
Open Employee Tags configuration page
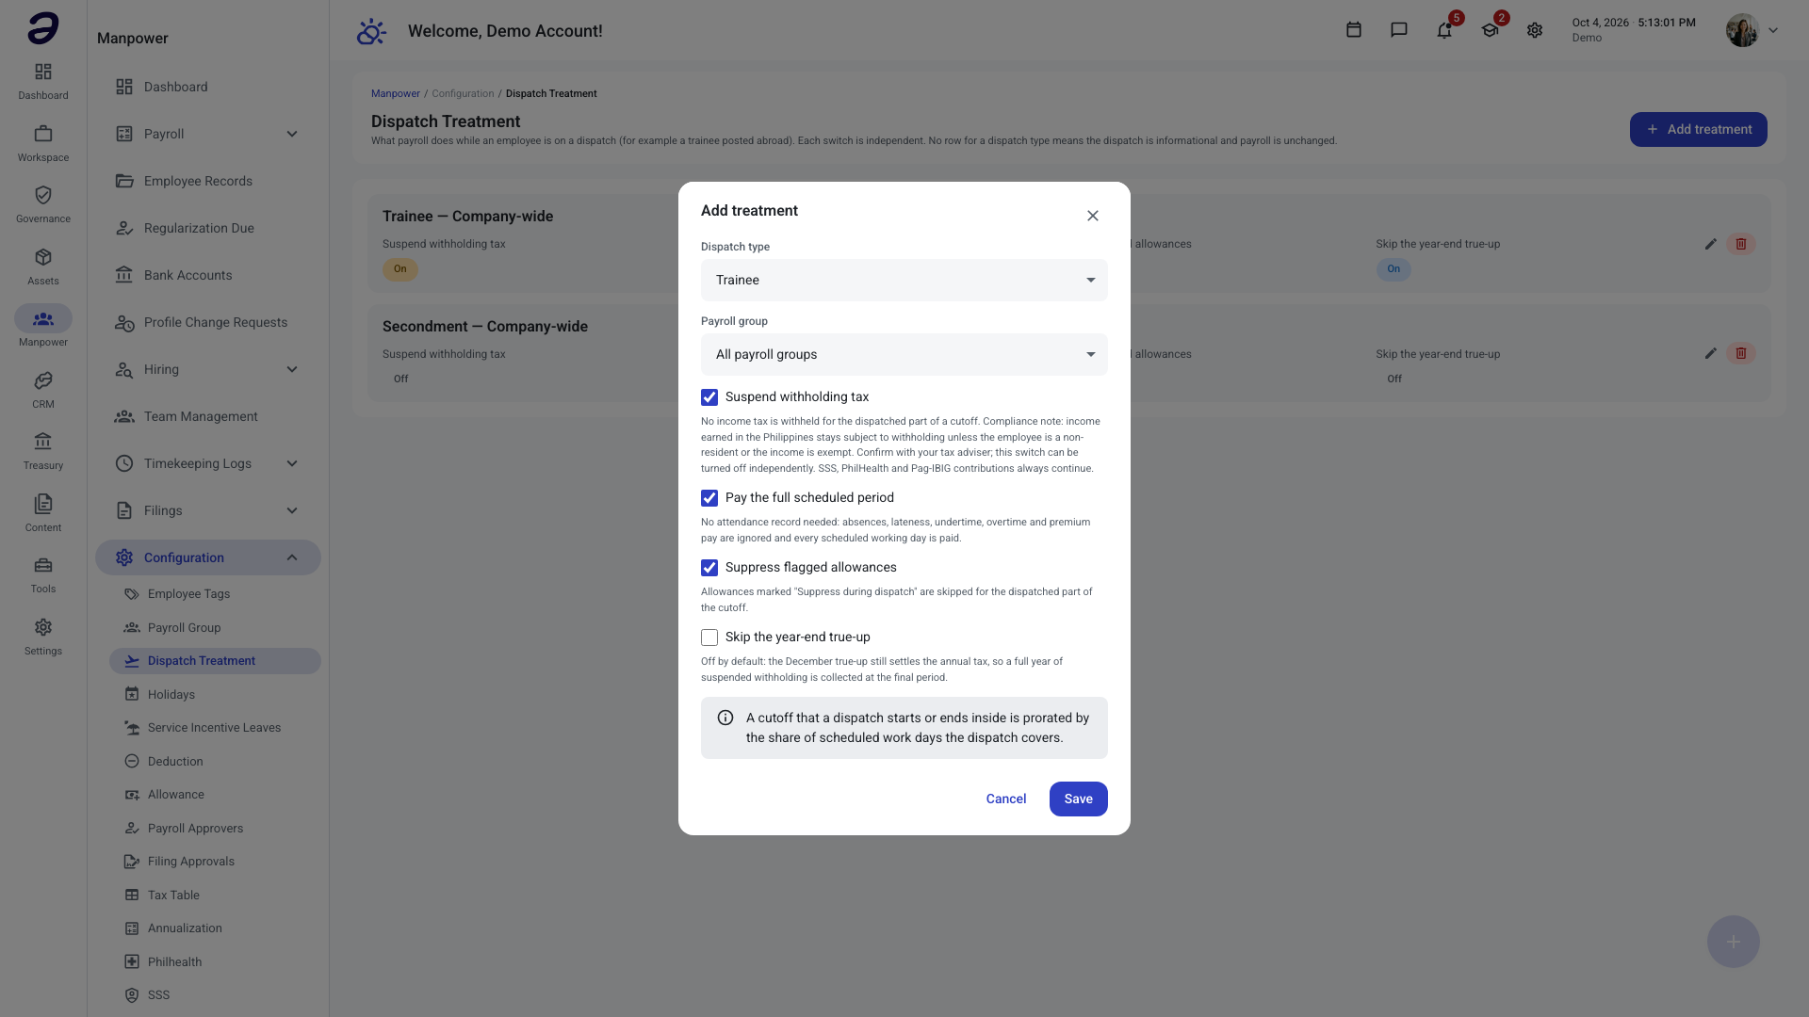(x=215, y=594)
